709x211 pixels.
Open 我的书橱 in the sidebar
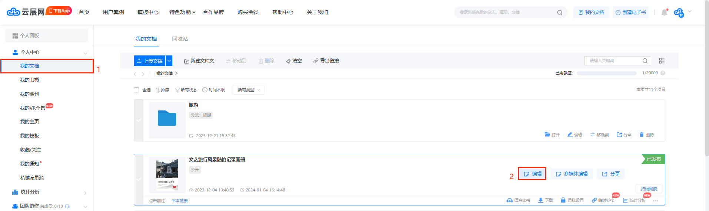click(30, 80)
